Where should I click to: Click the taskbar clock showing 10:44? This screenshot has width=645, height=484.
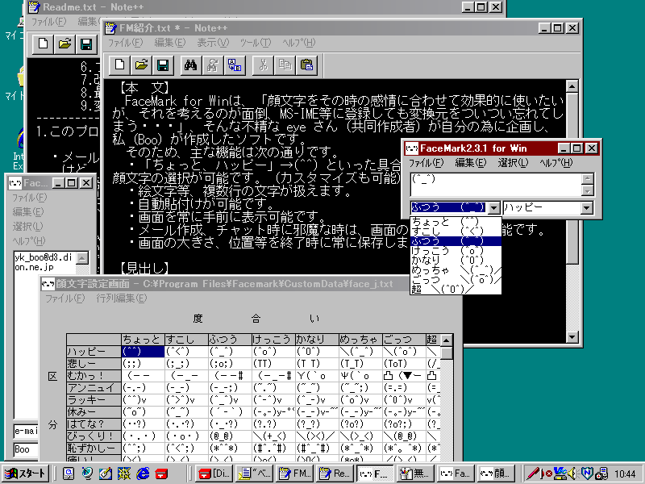(x=624, y=474)
